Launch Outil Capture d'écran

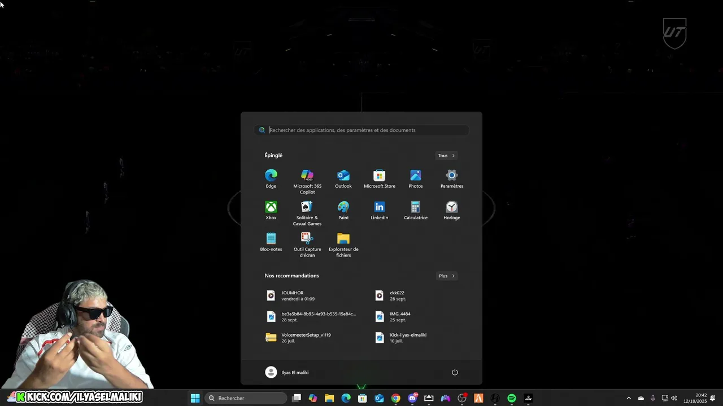[x=307, y=245]
